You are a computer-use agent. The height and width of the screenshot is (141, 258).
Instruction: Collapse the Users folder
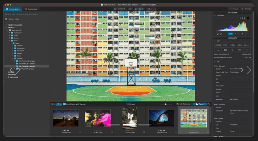click(x=10, y=41)
